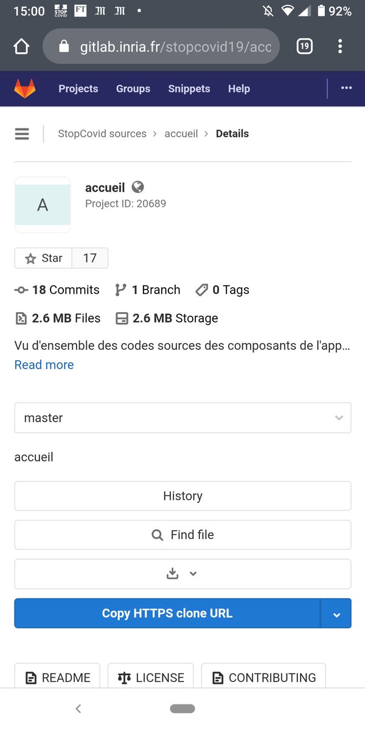Tap the public visibility globe icon
The height and width of the screenshot is (730, 365).
point(138,187)
